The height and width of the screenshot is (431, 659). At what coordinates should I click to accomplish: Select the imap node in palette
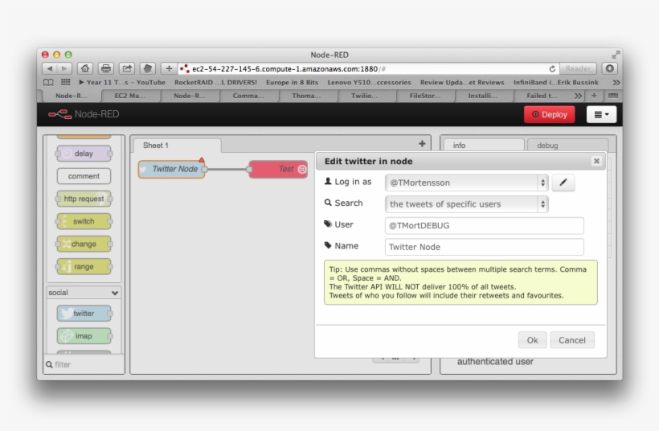[84, 336]
